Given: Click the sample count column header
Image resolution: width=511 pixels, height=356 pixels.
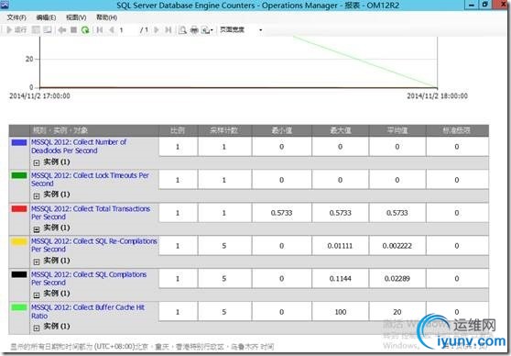Looking at the screenshot, I should [224, 130].
